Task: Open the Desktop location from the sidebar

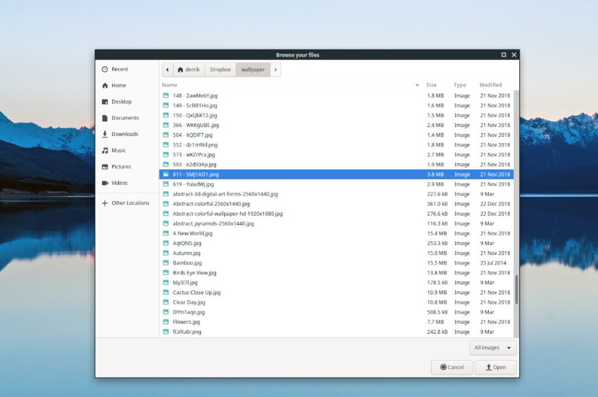Action: point(105,102)
